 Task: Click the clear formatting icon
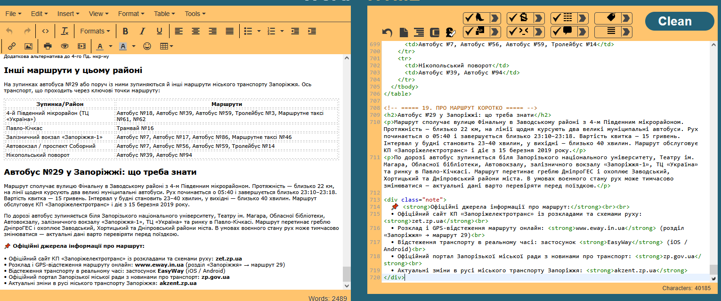65,31
